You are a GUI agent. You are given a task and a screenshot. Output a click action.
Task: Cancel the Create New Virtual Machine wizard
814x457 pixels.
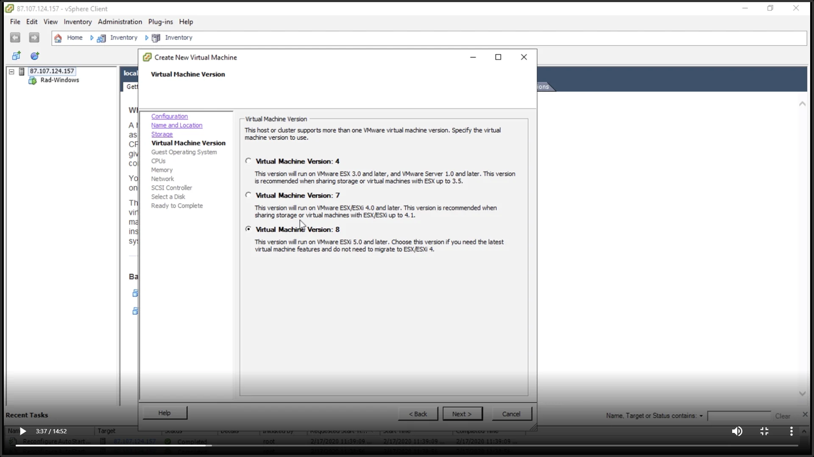[512, 414]
